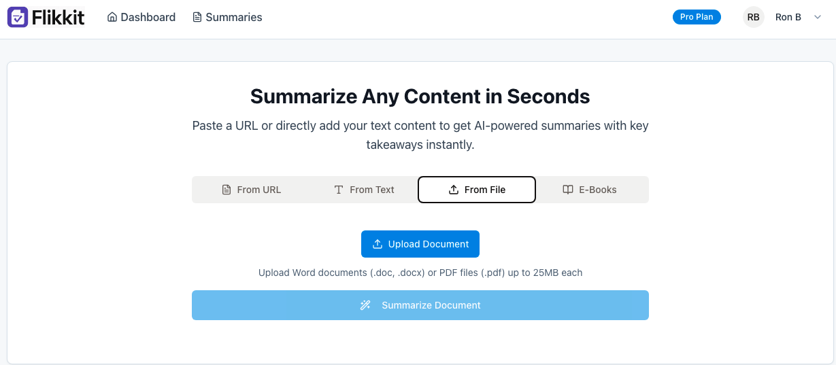The image size is (836, 365).
Task: Click the Upload Document button
Action: click(420, 244)
